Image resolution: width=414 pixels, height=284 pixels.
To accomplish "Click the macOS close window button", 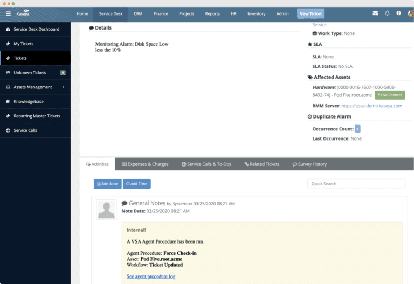I will (x=4, y=4).
